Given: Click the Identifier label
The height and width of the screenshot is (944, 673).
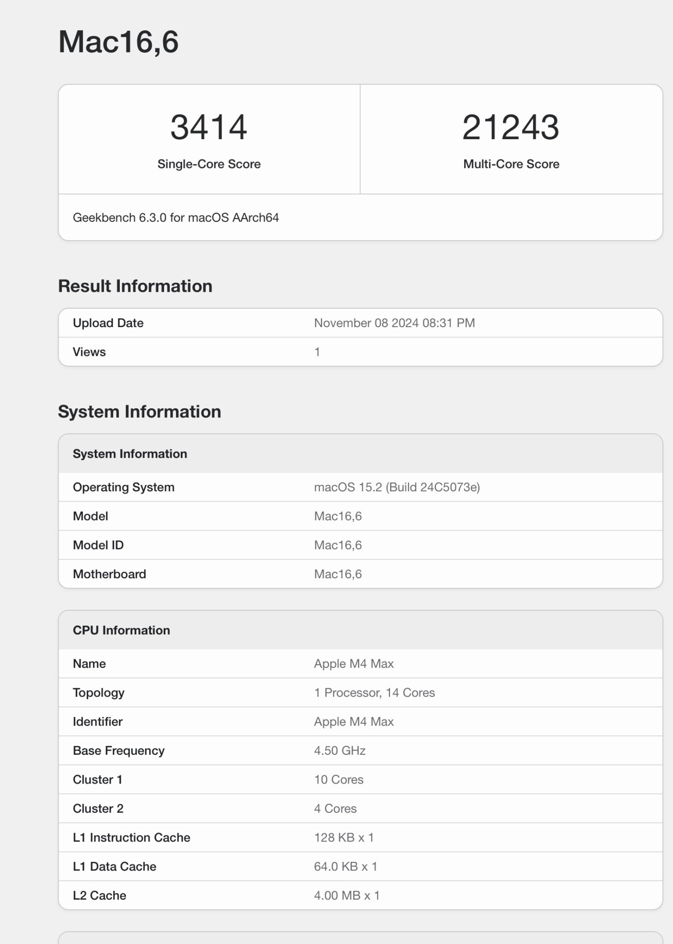Looking at the screenshot, I should click(x=98, y=722).
